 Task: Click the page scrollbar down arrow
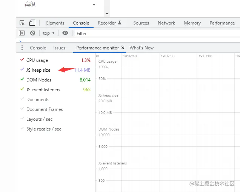pos(107,14)
